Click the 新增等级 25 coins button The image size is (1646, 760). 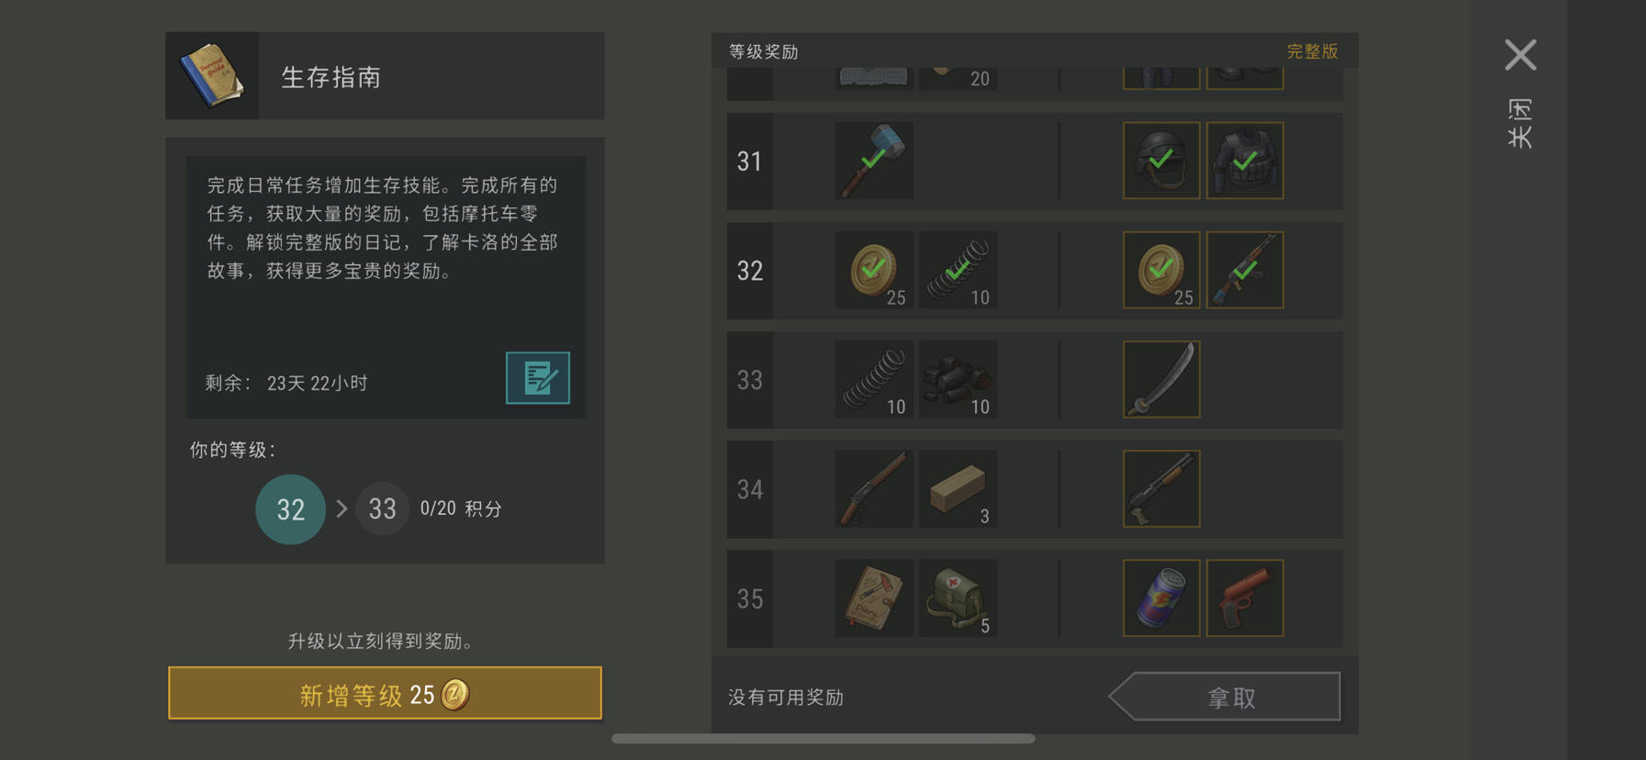pyautogui.click(x=385, y=693)
